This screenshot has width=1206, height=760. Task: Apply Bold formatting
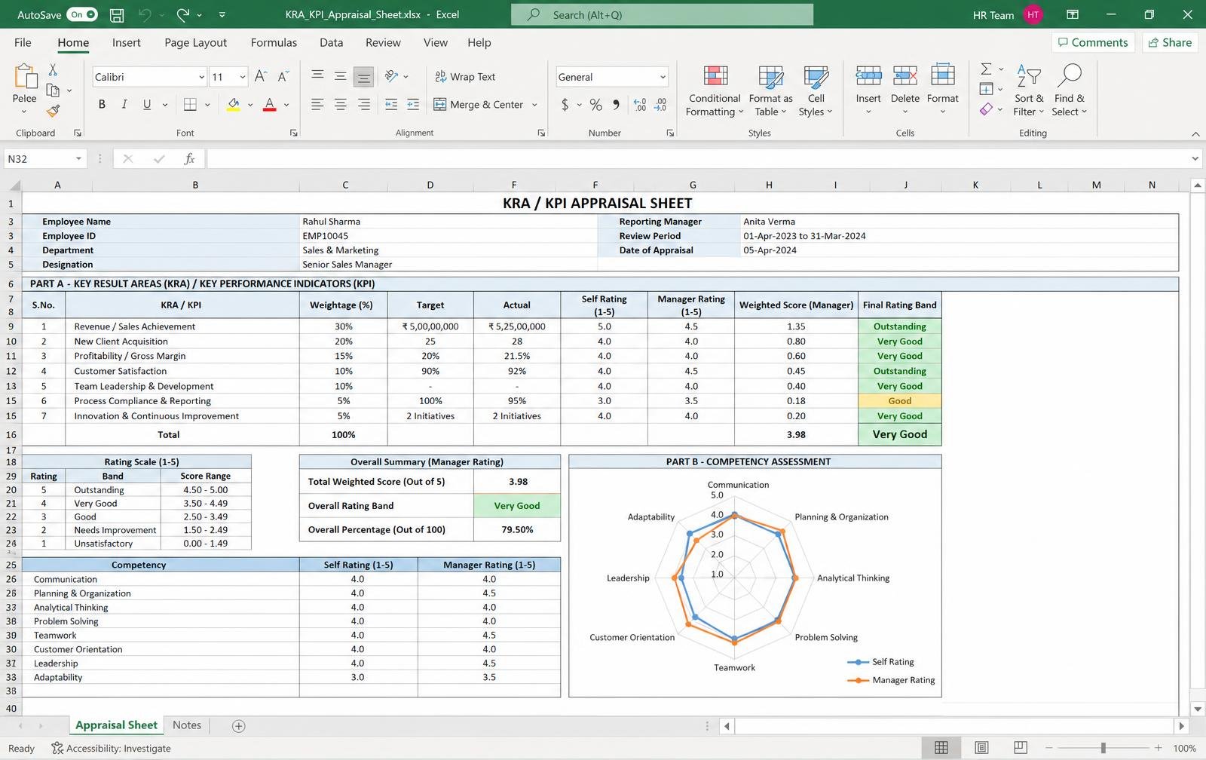pos(102,105)
